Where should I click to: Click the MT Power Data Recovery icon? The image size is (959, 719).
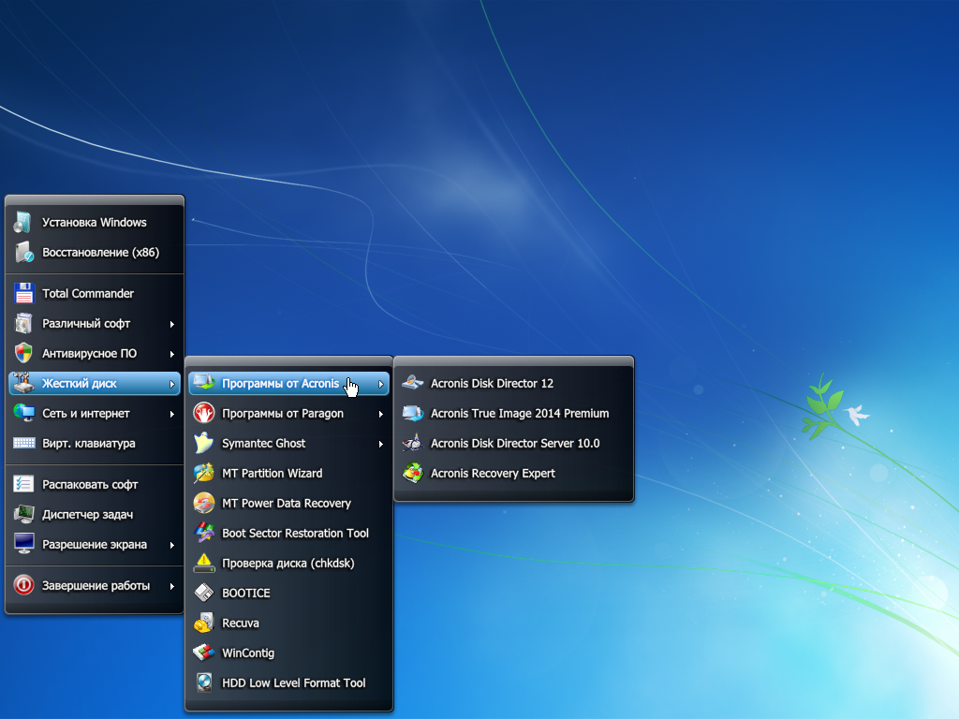[203, 503]
